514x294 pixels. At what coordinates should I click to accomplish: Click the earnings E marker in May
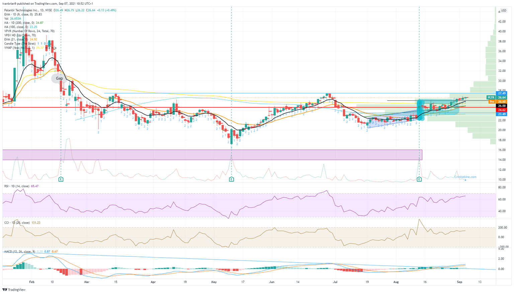tap(231, 180)
